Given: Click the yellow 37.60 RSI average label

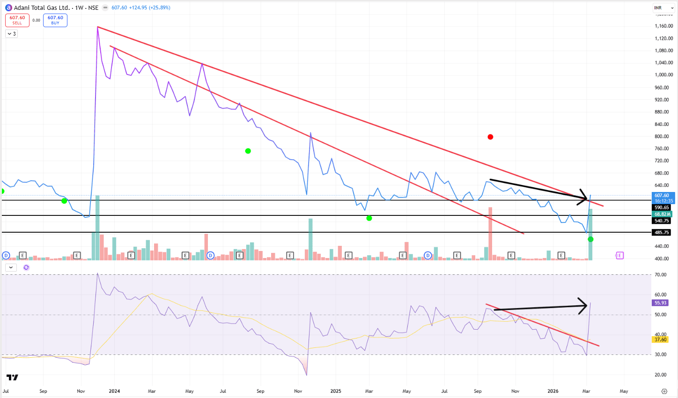Looking at the screenshot, I should click(x=660, y=340).
